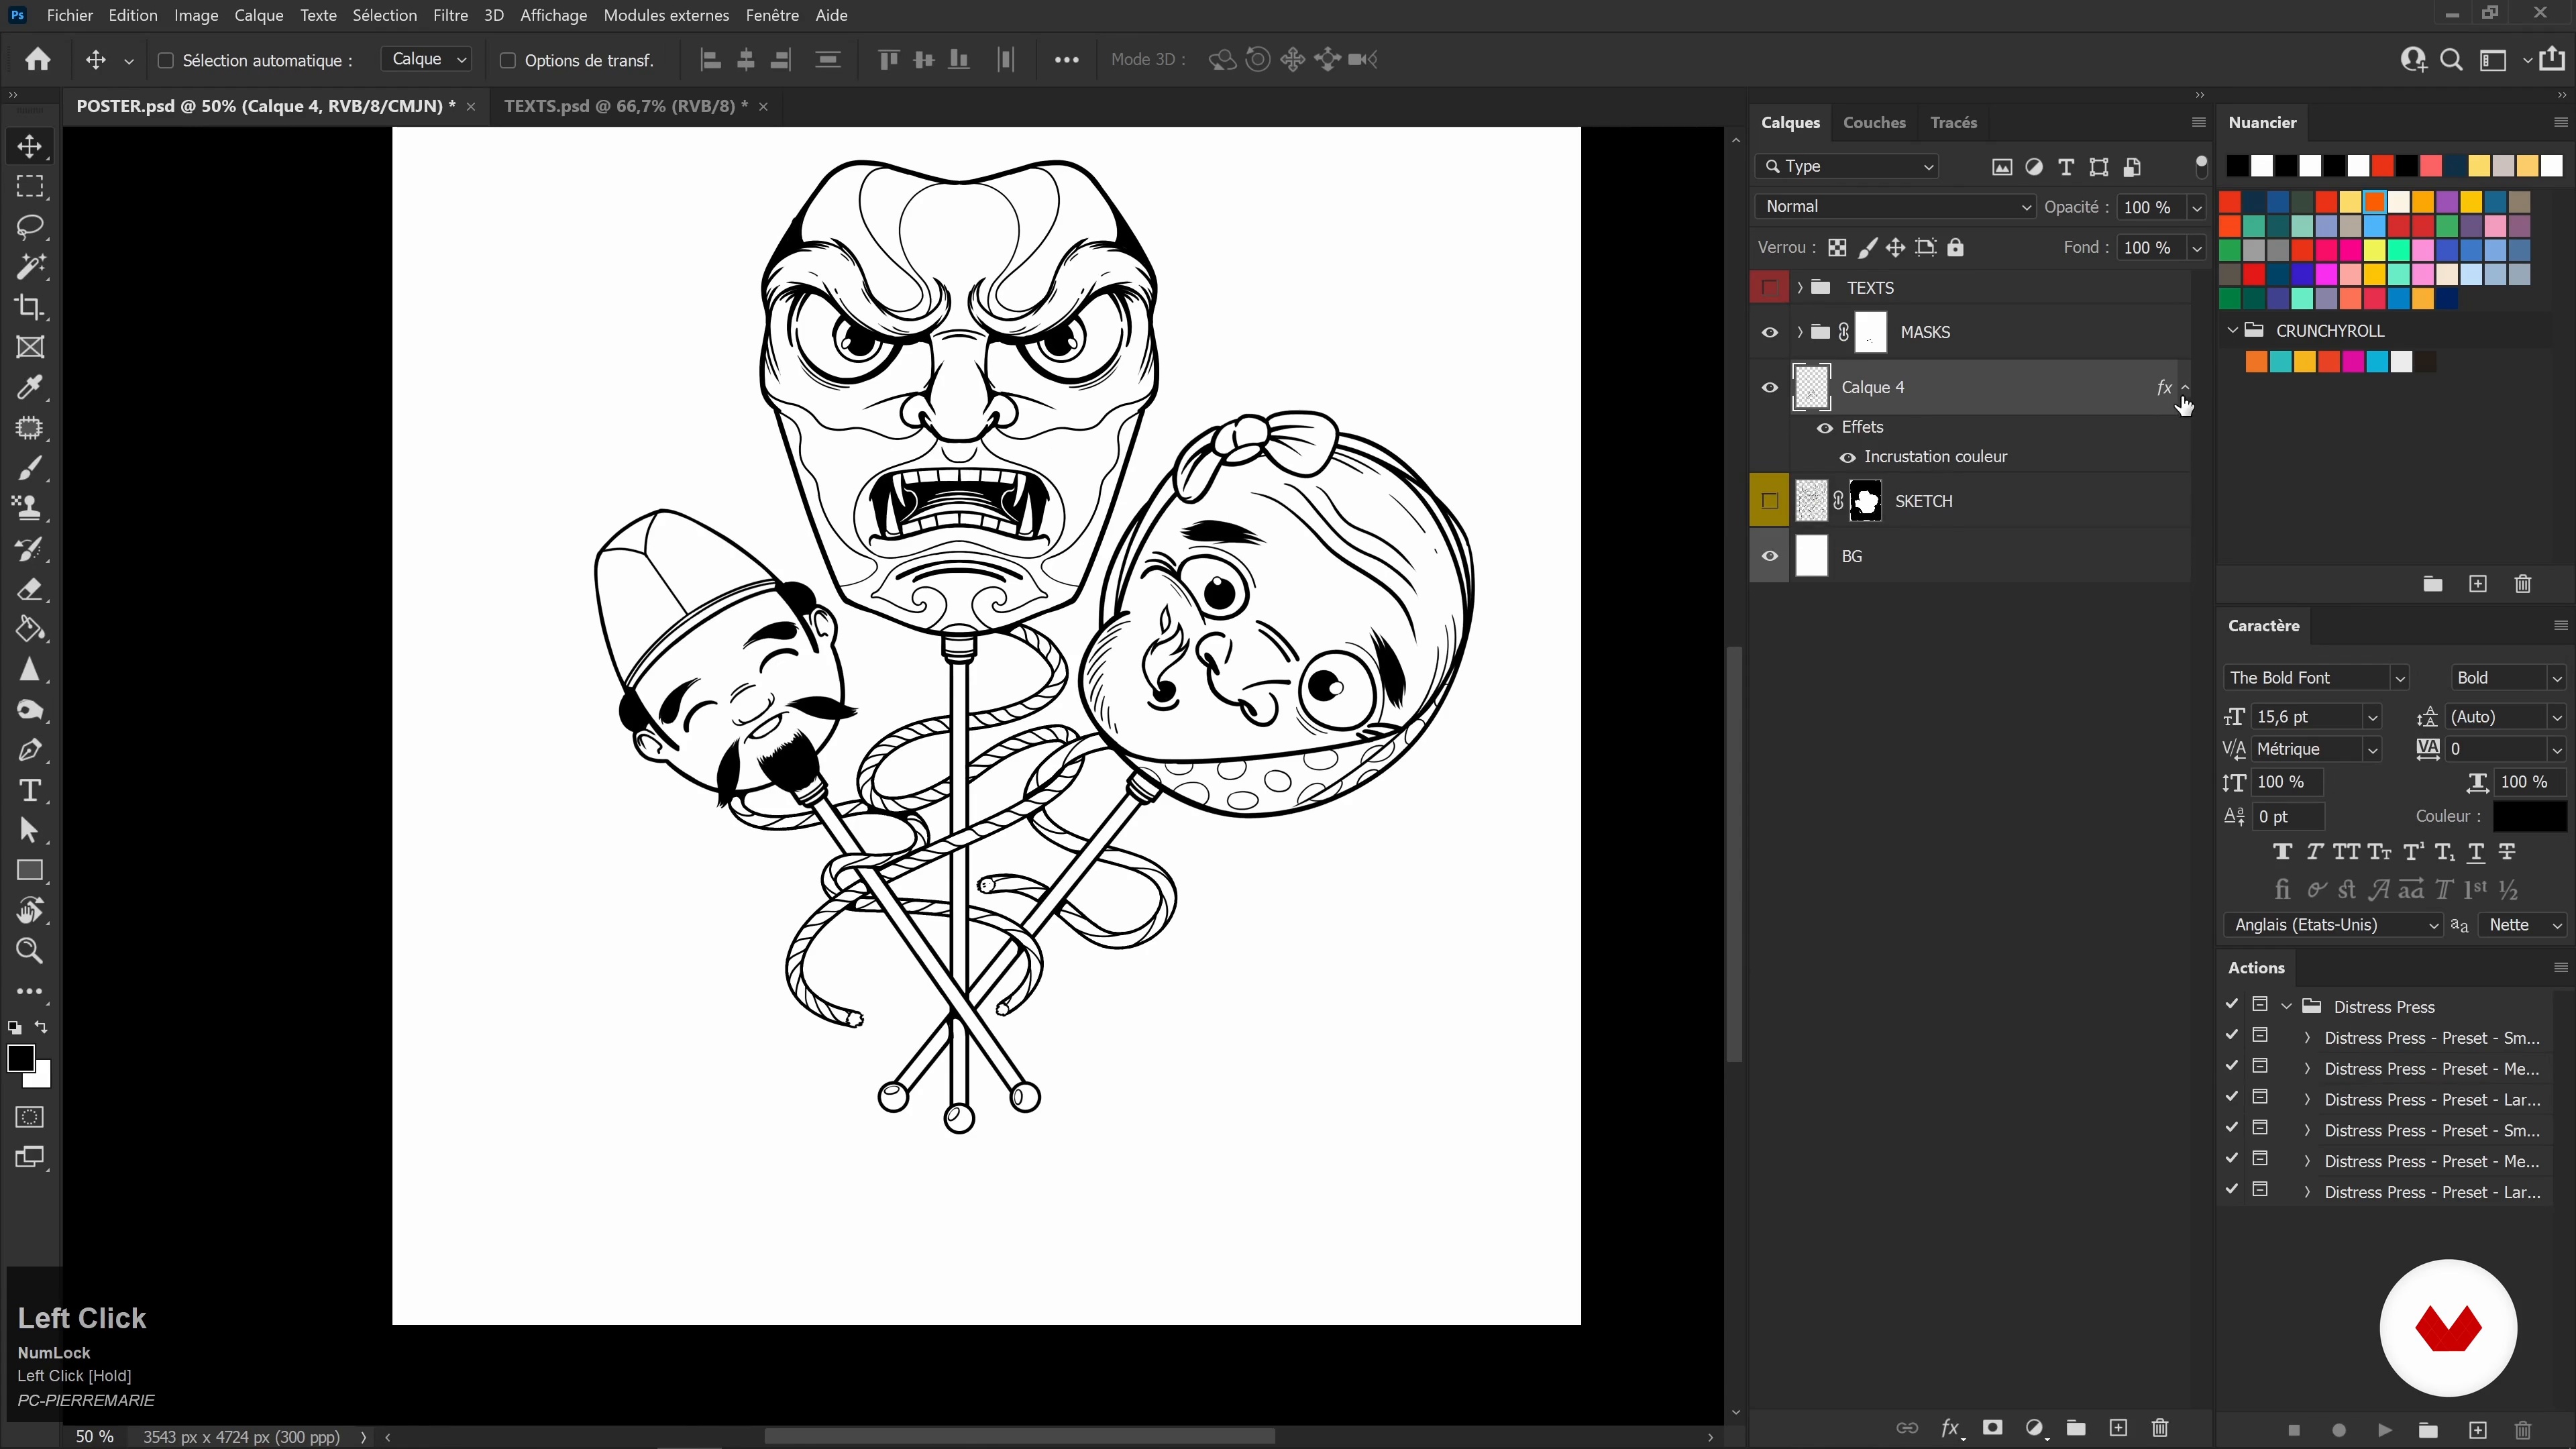
Task: Open the blend mode Normal dropdown
Action: pyautogui.click(x=1894, y=207)
